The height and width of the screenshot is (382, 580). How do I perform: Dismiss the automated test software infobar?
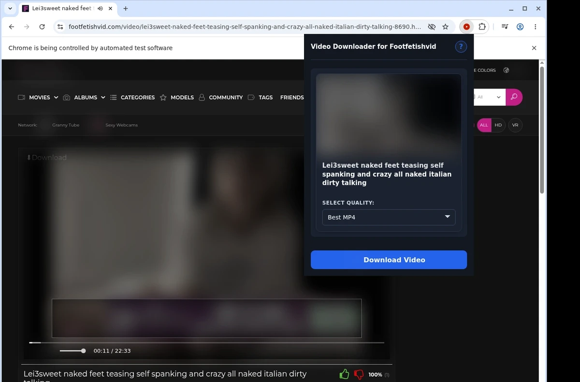point(534,48)
